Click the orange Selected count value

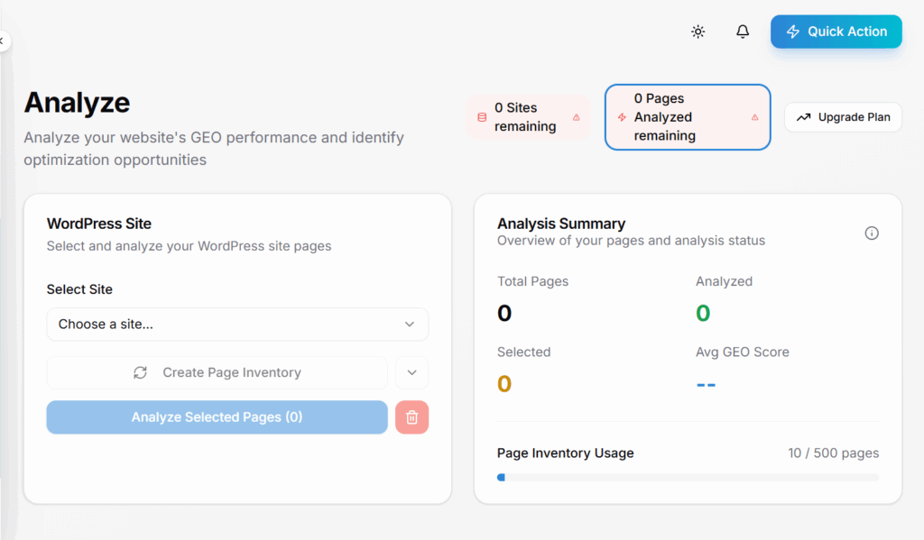(504, 384)
